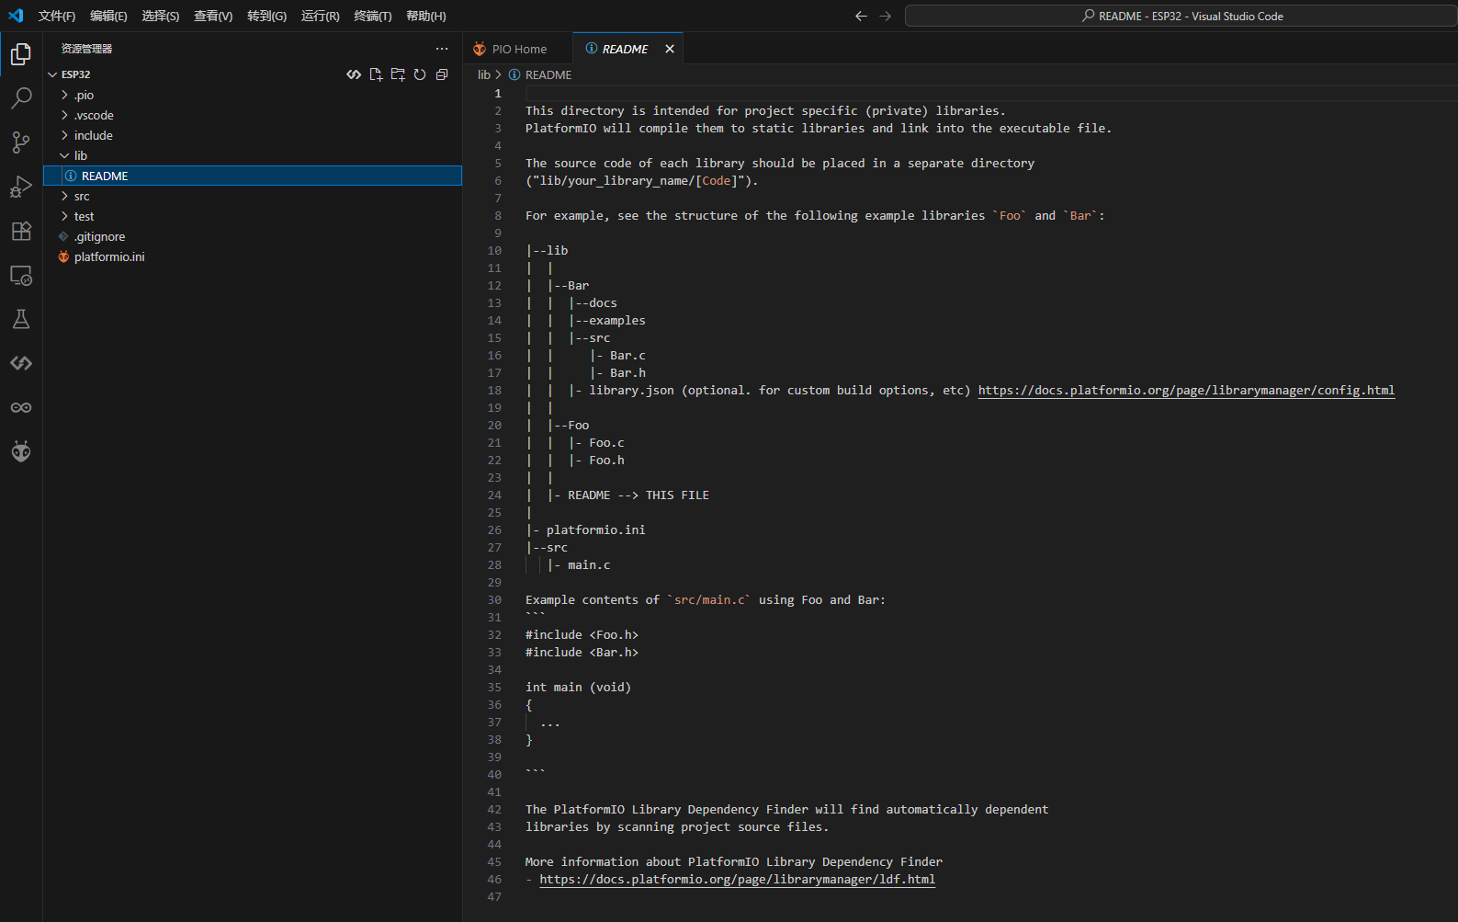Image resolution: width=1458 pixels, height=922 pixels.
Task: Click the command center search box
Action: (1181, 16)
